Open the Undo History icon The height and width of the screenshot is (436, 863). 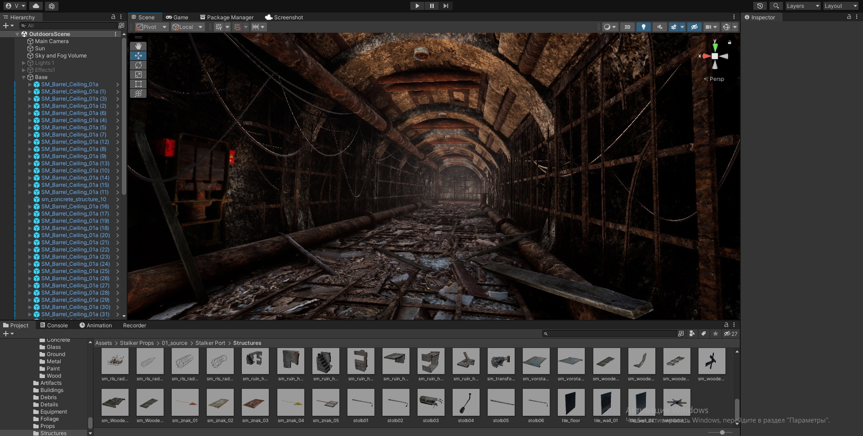[760, 6]
